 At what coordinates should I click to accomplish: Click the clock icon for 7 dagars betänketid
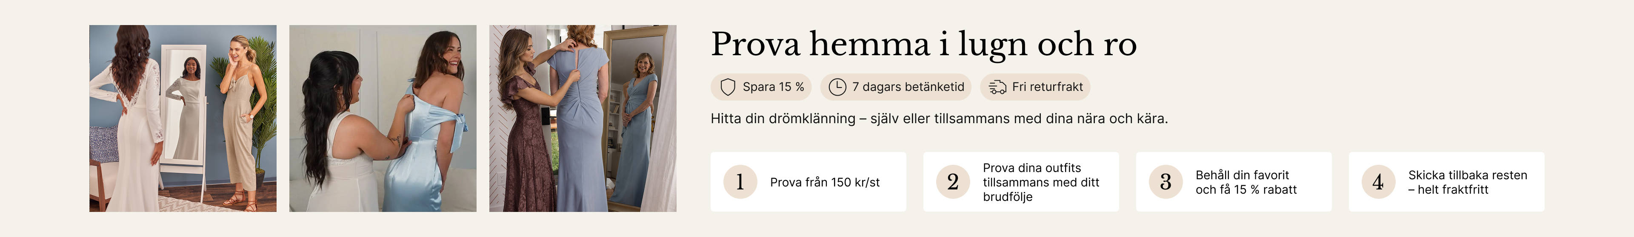click(837, 87)
